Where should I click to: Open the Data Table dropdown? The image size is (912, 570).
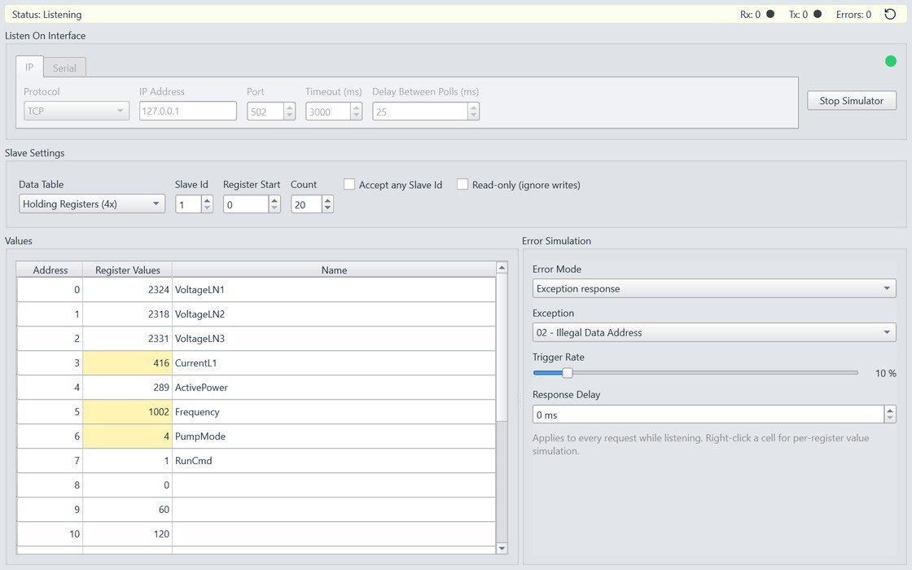tap(92, 204)
